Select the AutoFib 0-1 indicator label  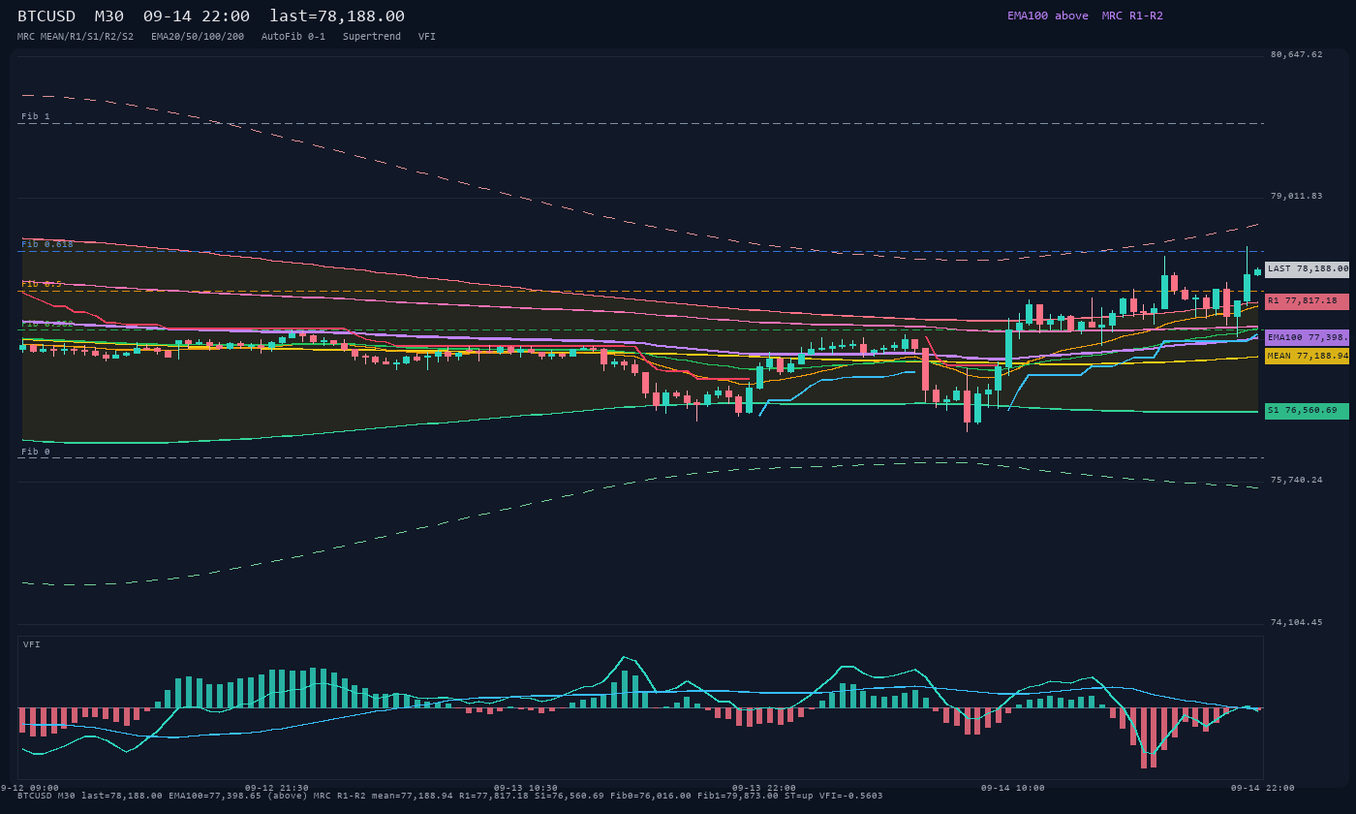click(x=293, y=37)
